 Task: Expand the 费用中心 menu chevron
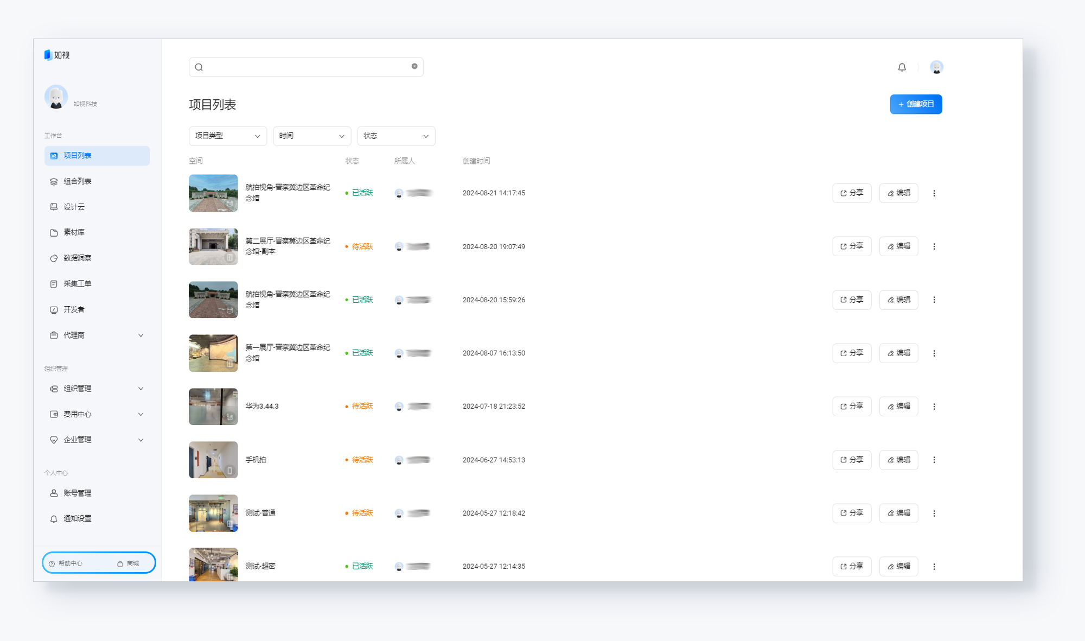coord(141,414)
